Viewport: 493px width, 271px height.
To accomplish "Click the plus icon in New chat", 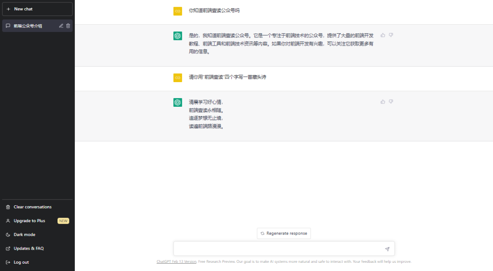I will (9, 9).
